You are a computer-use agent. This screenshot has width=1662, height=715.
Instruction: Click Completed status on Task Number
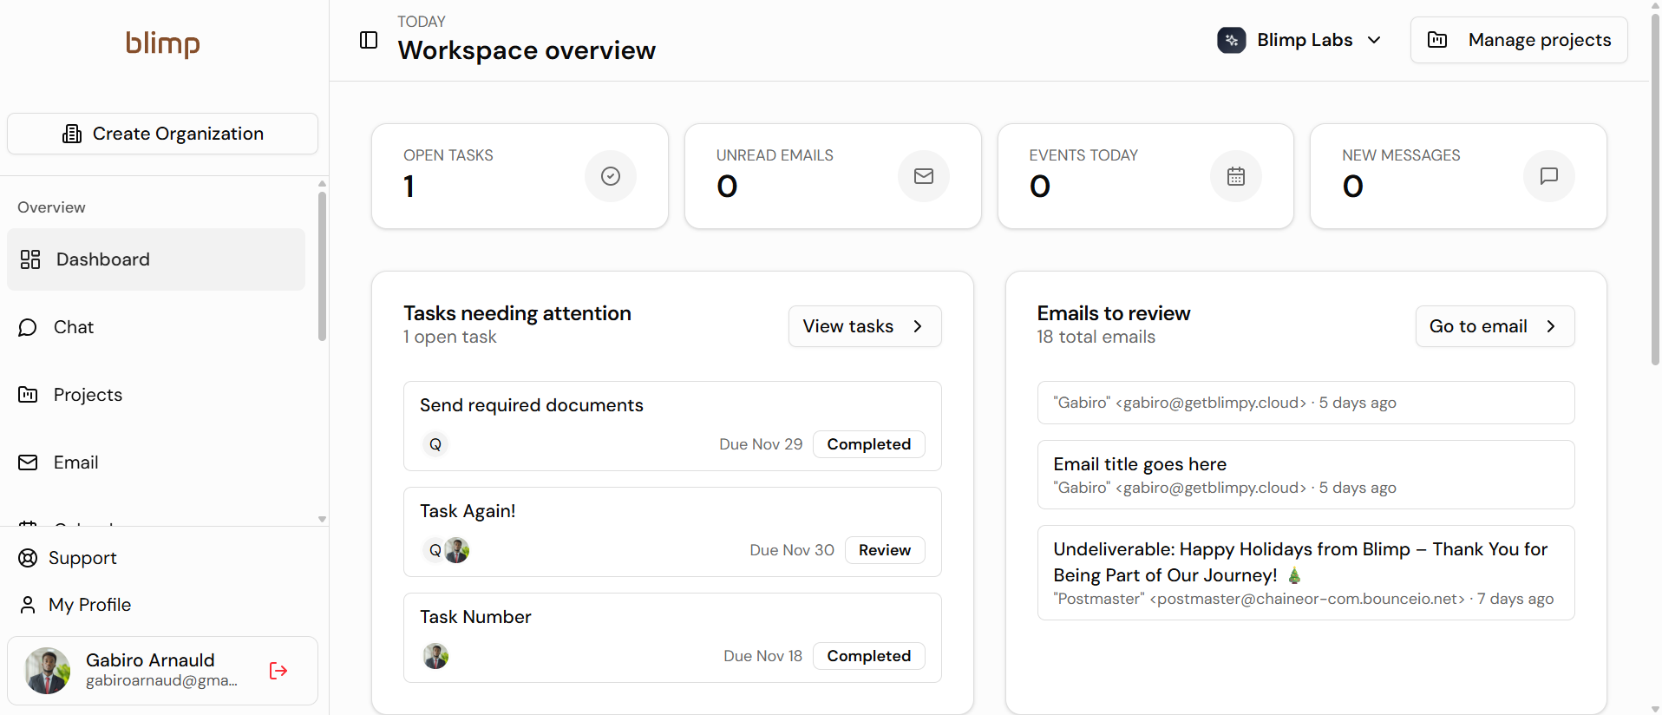click(868, 656)
